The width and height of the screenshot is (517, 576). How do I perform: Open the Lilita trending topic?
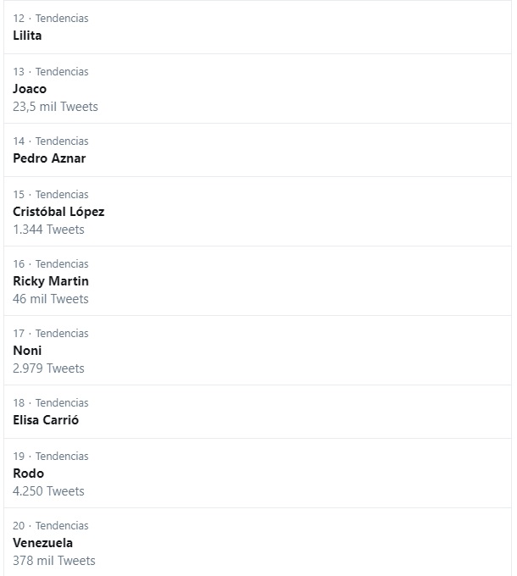click(x=28, y=36)
